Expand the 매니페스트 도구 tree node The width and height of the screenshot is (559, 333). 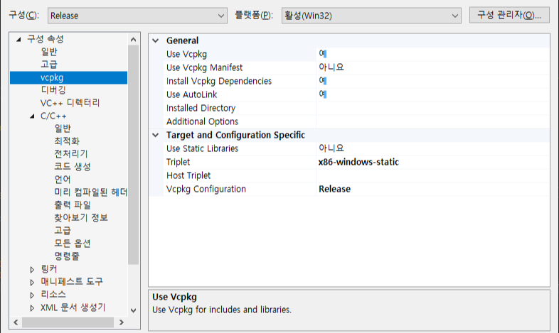pyautogui.click(x=32, y=283)
